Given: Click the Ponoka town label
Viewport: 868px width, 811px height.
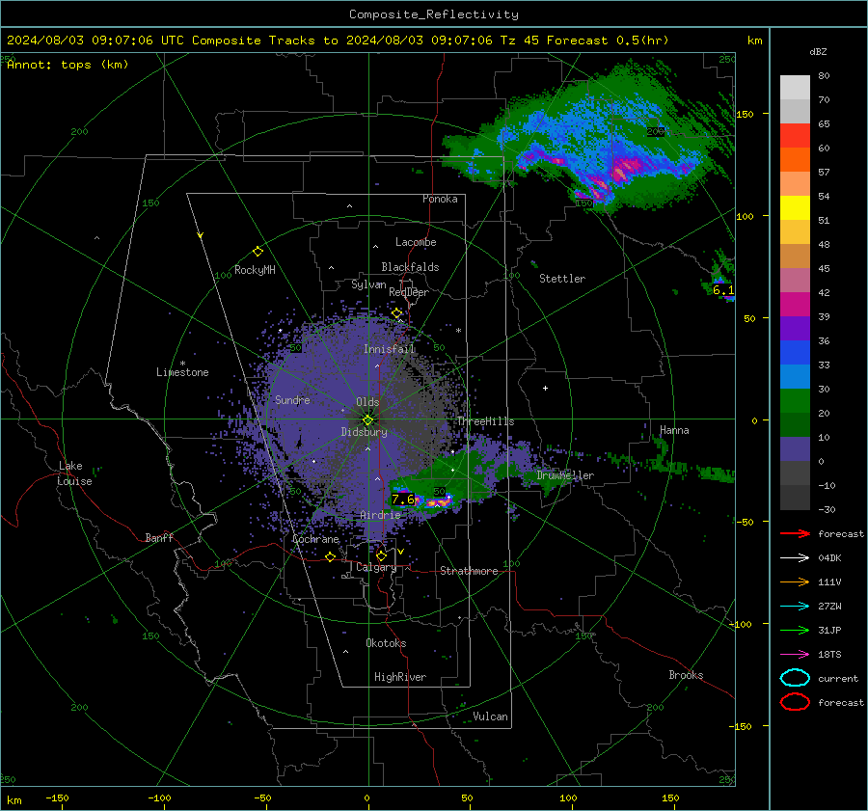Looking at the screenshot, I should pos(440,199).
